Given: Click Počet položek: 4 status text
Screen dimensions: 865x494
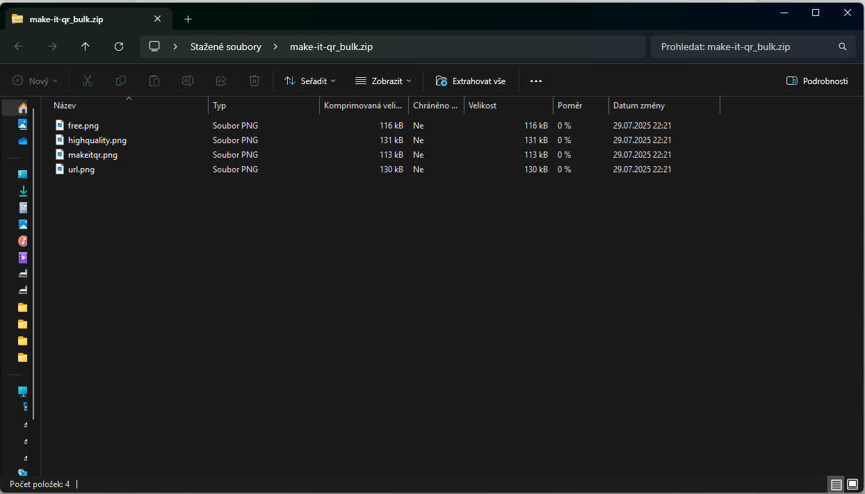Looking at the screenshot, I should (40, 484).
